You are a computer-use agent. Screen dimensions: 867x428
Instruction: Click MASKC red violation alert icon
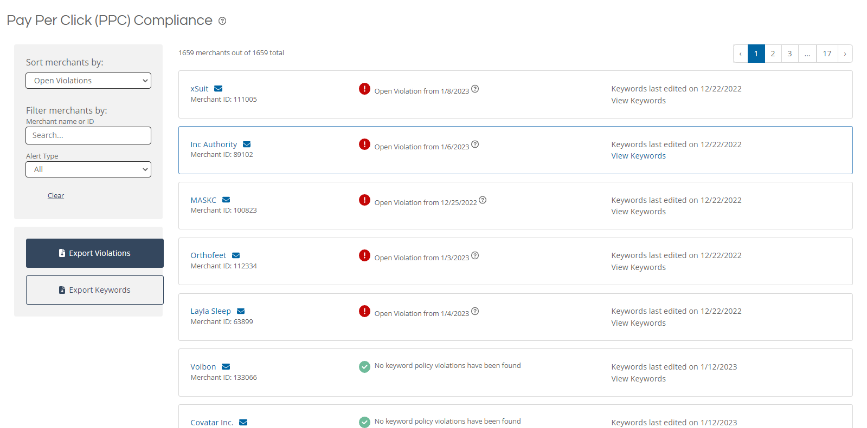tap(364, 200)
